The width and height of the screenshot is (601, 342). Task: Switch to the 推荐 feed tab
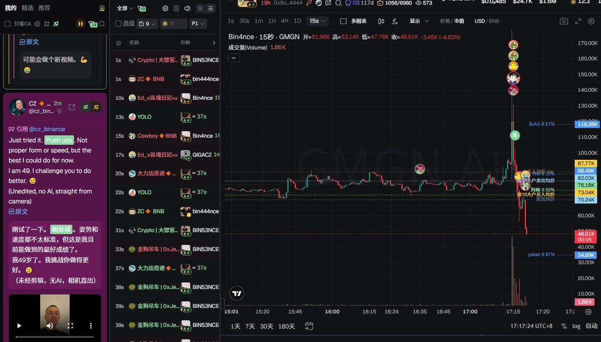[x=44, y=8]
